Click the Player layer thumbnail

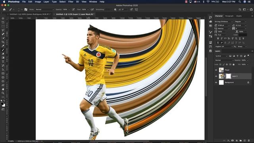click(x=221, y=70)
